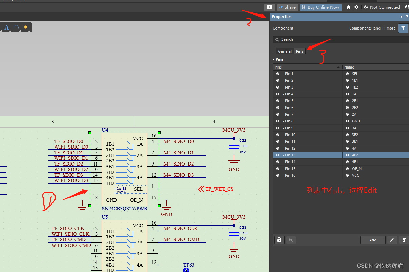Open the Properties panel dropdown arrow
Screen dimensions: 409x272
coord(402,17)
